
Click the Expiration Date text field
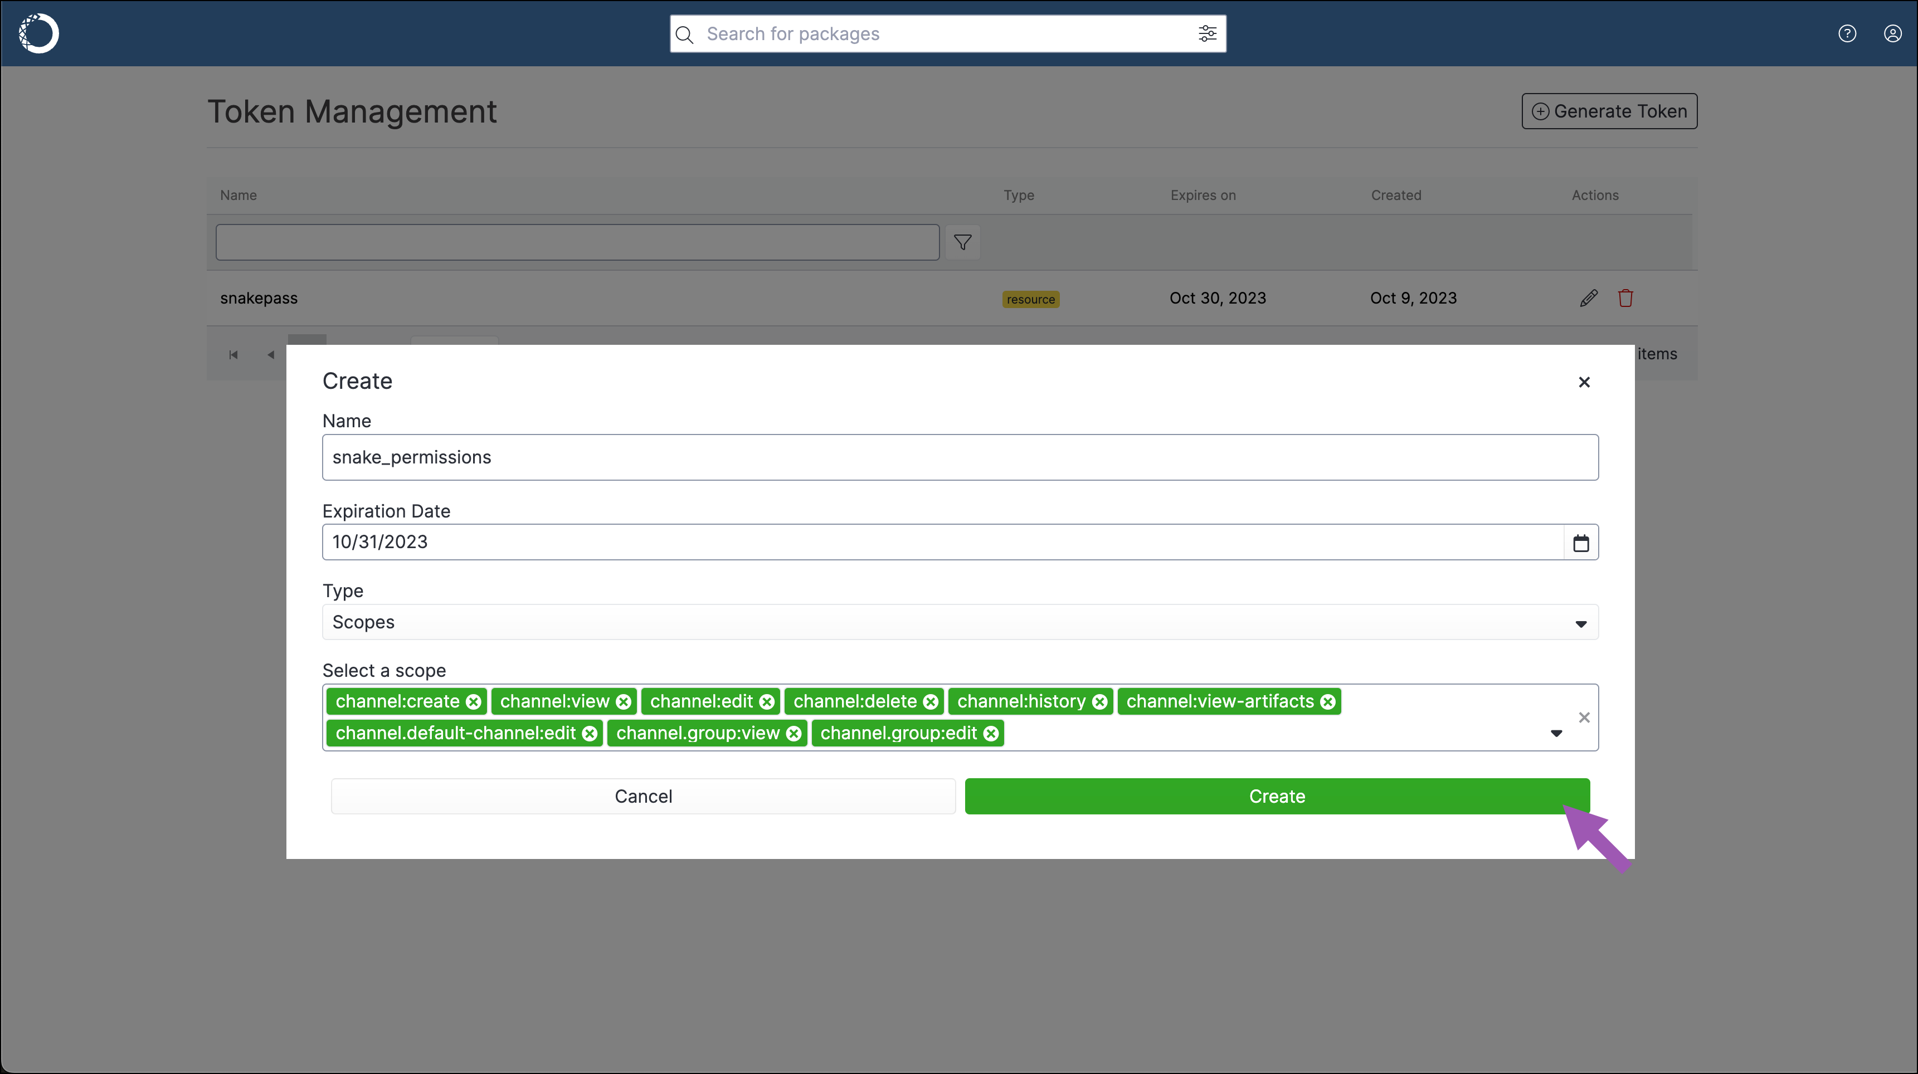(942, 543)
